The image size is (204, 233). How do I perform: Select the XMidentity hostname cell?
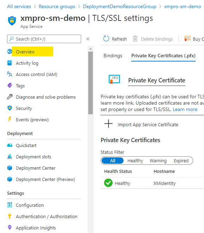pyautogui.click(x=164, y=183)
